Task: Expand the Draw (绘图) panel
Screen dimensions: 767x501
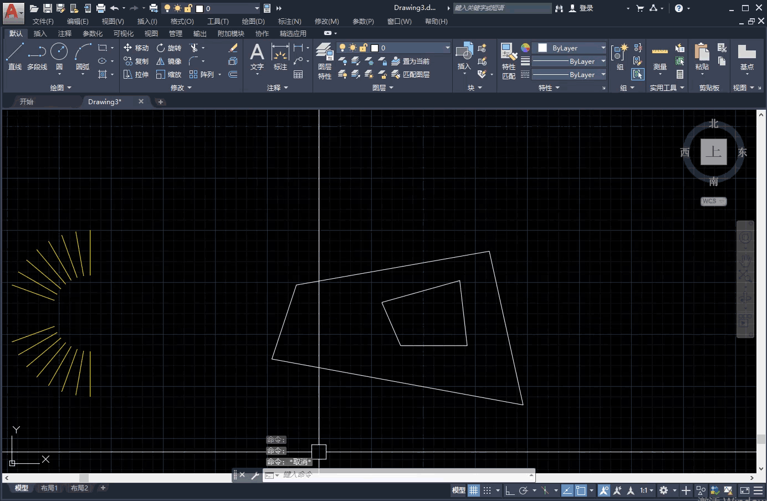Action: click(61, 88)
